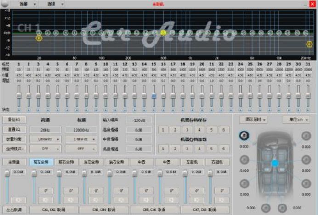The height and width of the screenshot is (215, 318).
Task: Toggle the status dot under EQ band 27
Action: [269, 110]
